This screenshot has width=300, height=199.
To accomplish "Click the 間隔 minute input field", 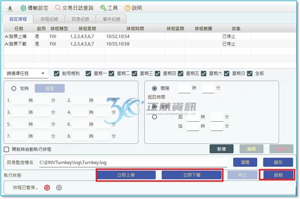I will tap(208, 88).
